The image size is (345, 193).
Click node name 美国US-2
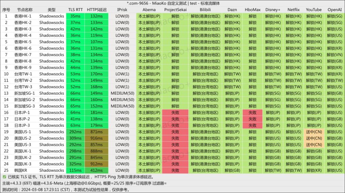pyautogui.click(x=23, y=138)
